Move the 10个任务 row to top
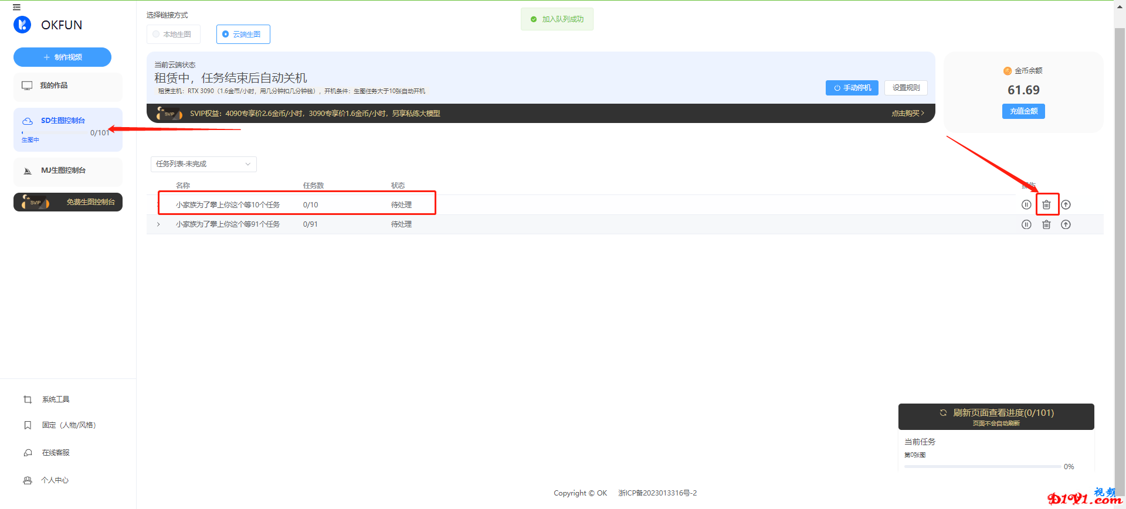 [1066, 204]
